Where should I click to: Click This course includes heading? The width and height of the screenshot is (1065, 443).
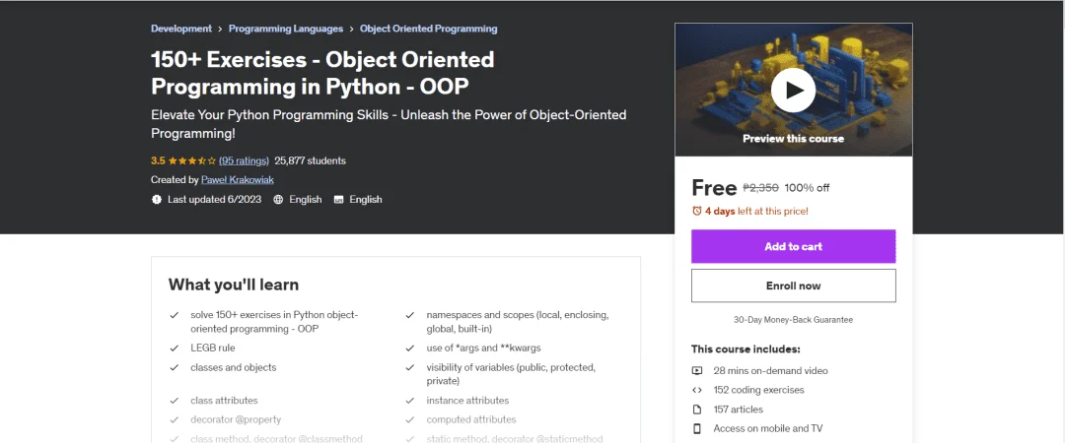point(745,349)
